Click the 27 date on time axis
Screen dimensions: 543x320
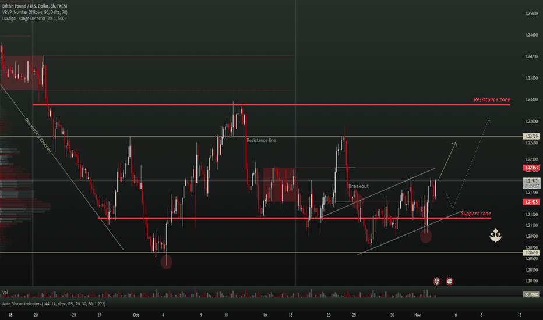[100, 315]
